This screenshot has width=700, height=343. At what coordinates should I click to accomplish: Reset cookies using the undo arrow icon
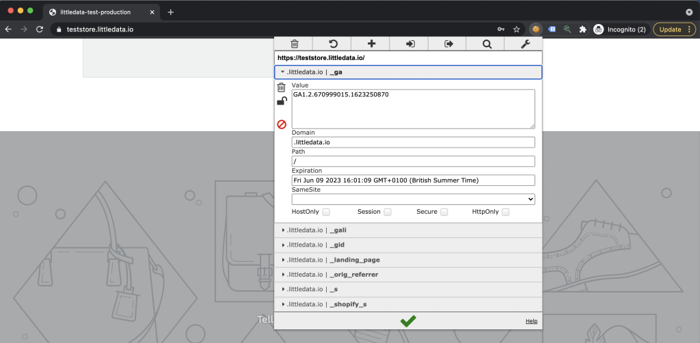click(x=333, y=44)
